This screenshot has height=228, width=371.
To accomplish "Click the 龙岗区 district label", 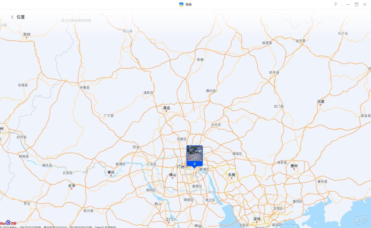I will (x=278, y=208).
